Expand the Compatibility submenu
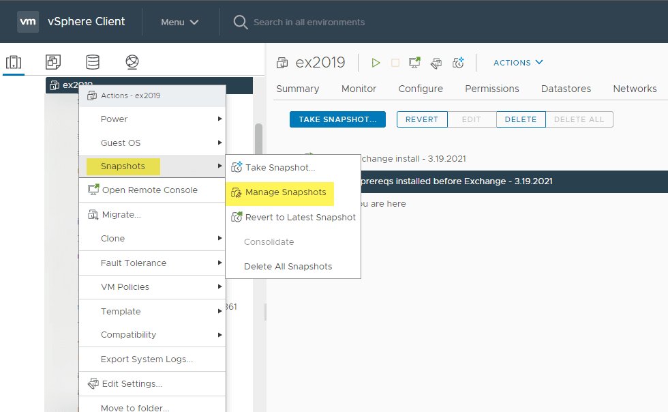 pos(152,335)
